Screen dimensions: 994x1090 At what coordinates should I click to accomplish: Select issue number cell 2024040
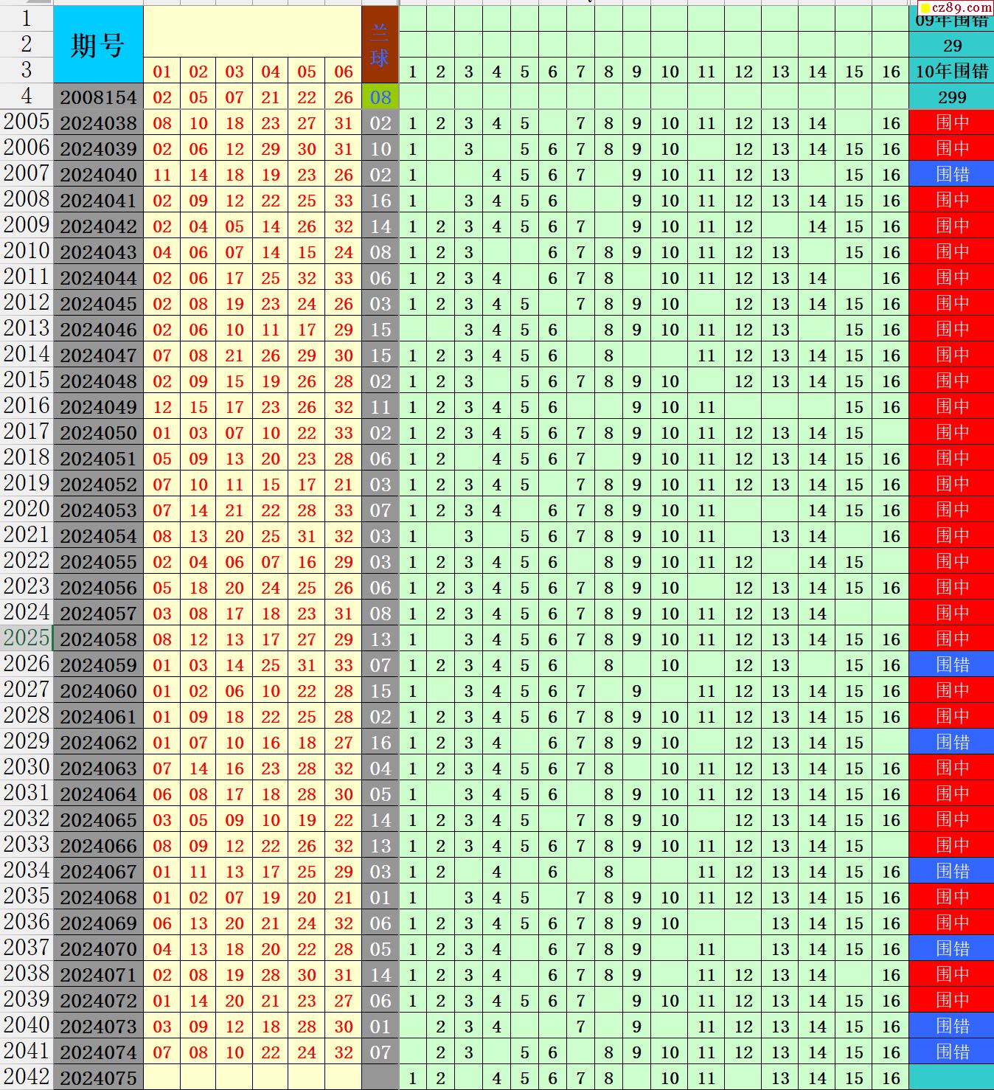coord(98,174)
